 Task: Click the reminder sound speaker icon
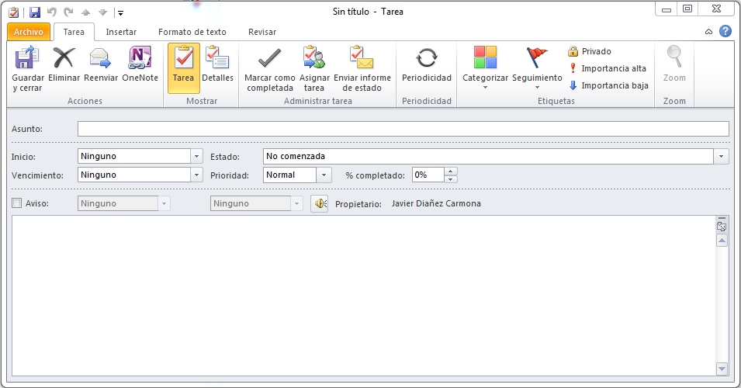pyautogui.click(x=320, y=203)
